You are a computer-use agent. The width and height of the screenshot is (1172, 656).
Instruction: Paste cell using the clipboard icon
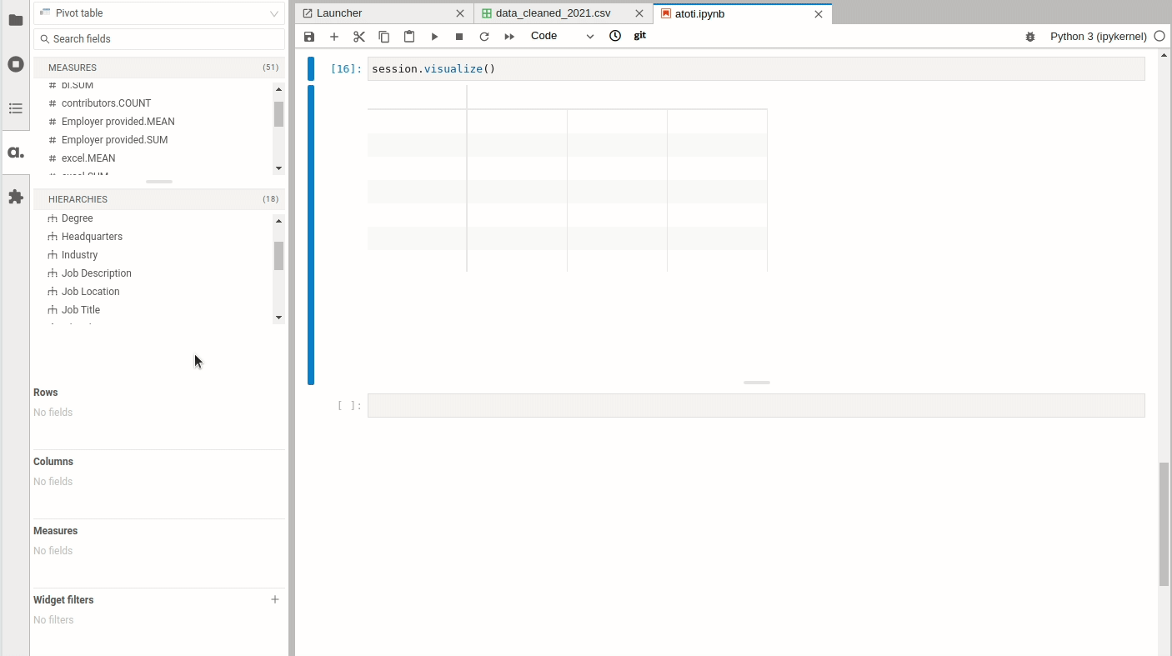tap(409, 37)
